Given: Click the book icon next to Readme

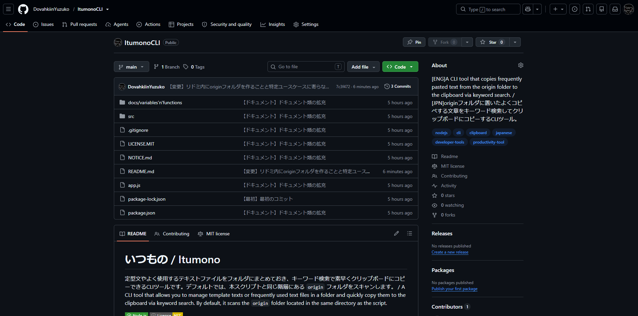Looking at the screenshot, I should pyautogui.click(x=435, y=156).
